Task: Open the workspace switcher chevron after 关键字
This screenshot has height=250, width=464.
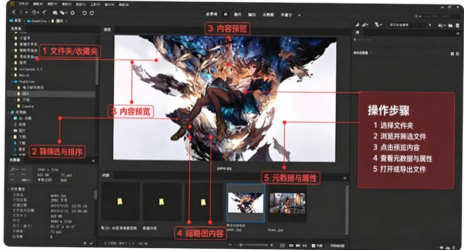Action: click(x=300, y=15)
